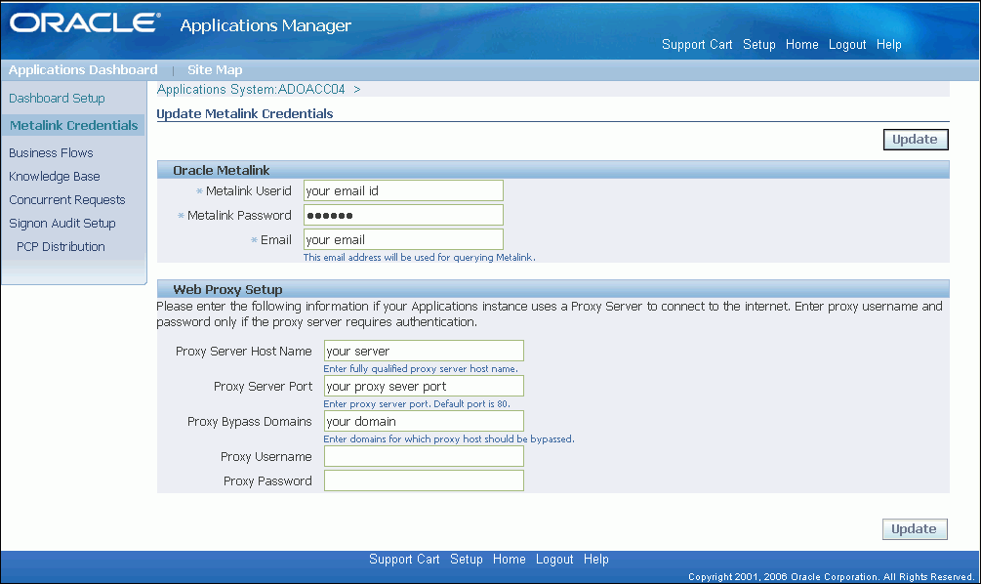Click Logout in footer
The width and height of the screenshot is (981, 584).
[554, 559]
